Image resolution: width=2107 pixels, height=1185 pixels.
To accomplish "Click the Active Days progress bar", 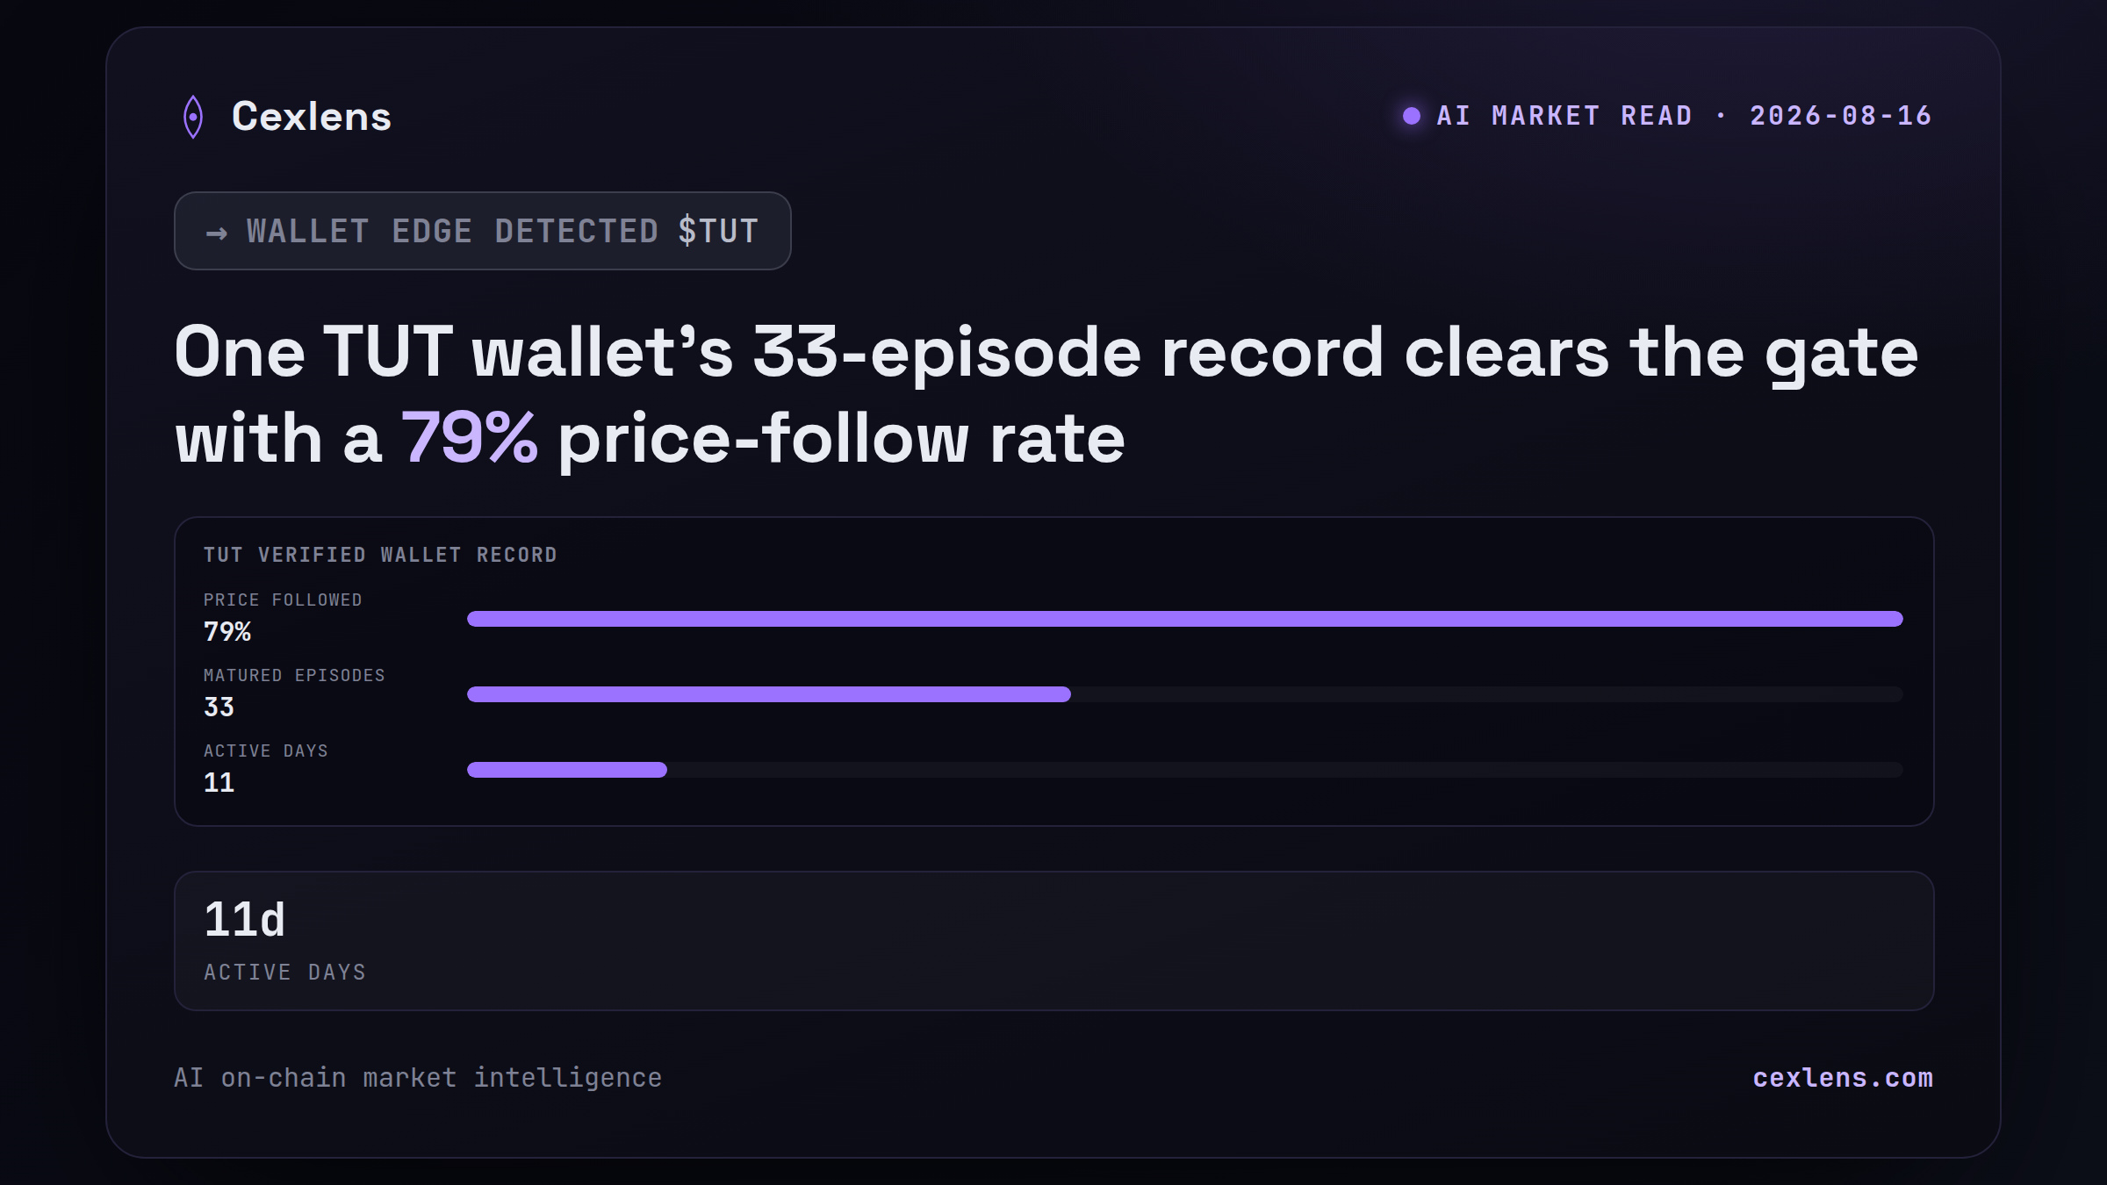I will 1185,770.
